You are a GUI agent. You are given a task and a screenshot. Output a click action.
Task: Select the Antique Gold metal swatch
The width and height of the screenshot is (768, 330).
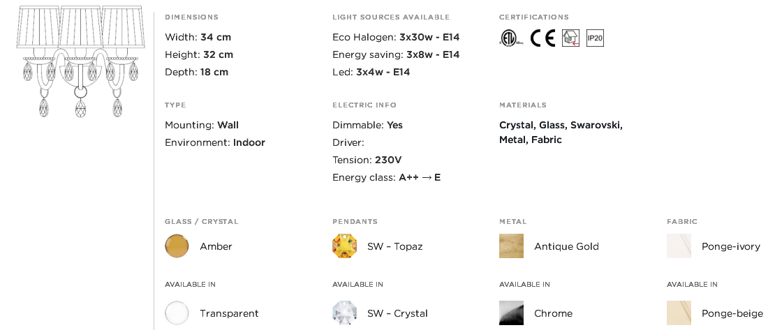pyautogui.click(x=511, y=246)
